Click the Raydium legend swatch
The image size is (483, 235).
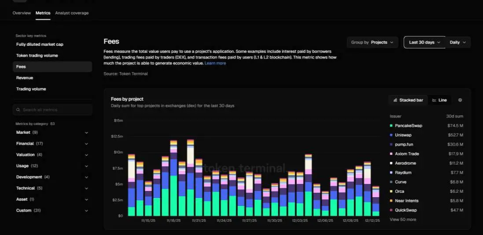[x=391, y=173]
